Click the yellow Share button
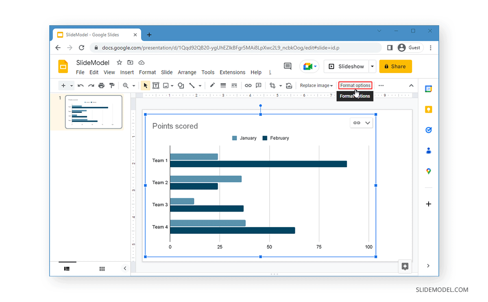 [395, 66]
